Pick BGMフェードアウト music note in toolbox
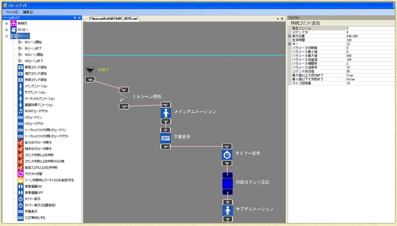 pyautogui.click(x=21, y=111)
